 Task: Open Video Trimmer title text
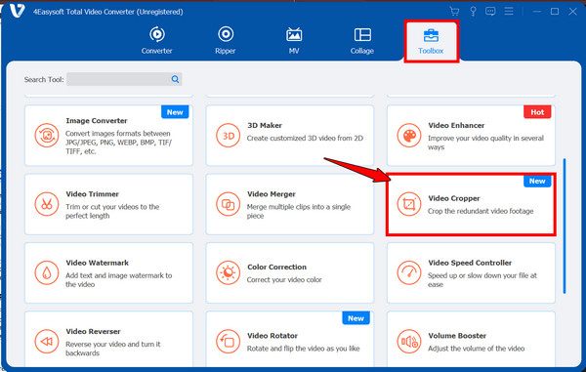tap(93, 194)
